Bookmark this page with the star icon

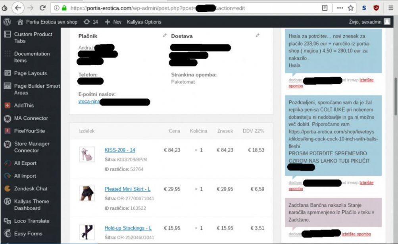click(350, 8)
